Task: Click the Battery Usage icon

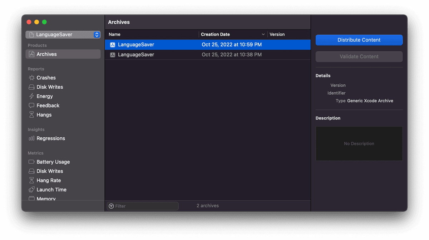Action: [x=31, y=162]
